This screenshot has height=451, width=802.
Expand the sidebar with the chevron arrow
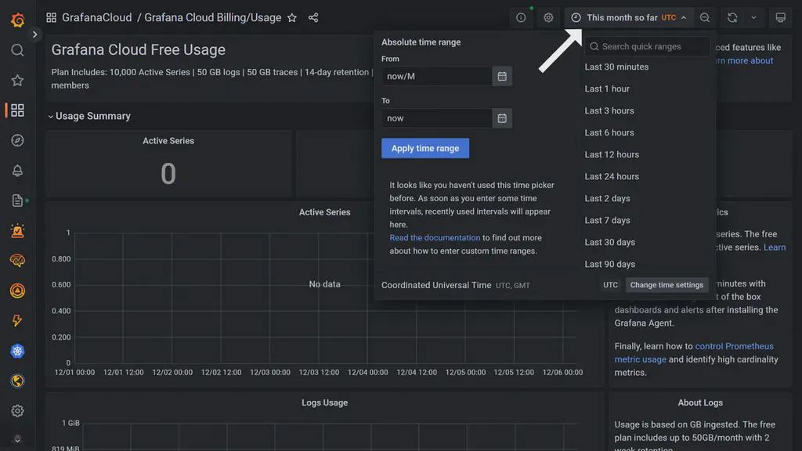(x=34, y=34)
